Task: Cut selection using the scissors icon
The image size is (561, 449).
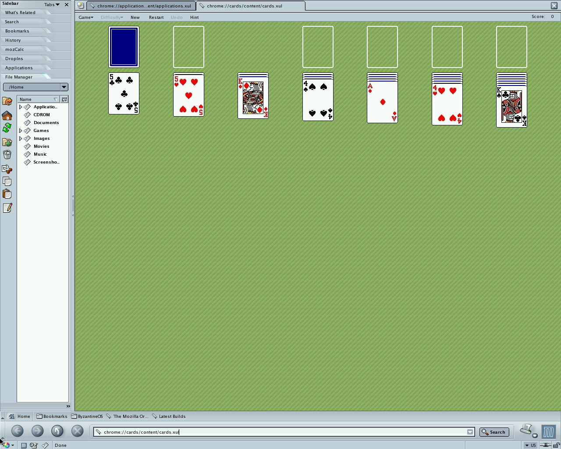Action: click(x=7, y=169)
